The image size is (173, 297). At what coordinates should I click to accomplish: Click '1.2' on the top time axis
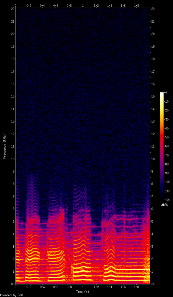click(x=96, y=6)
